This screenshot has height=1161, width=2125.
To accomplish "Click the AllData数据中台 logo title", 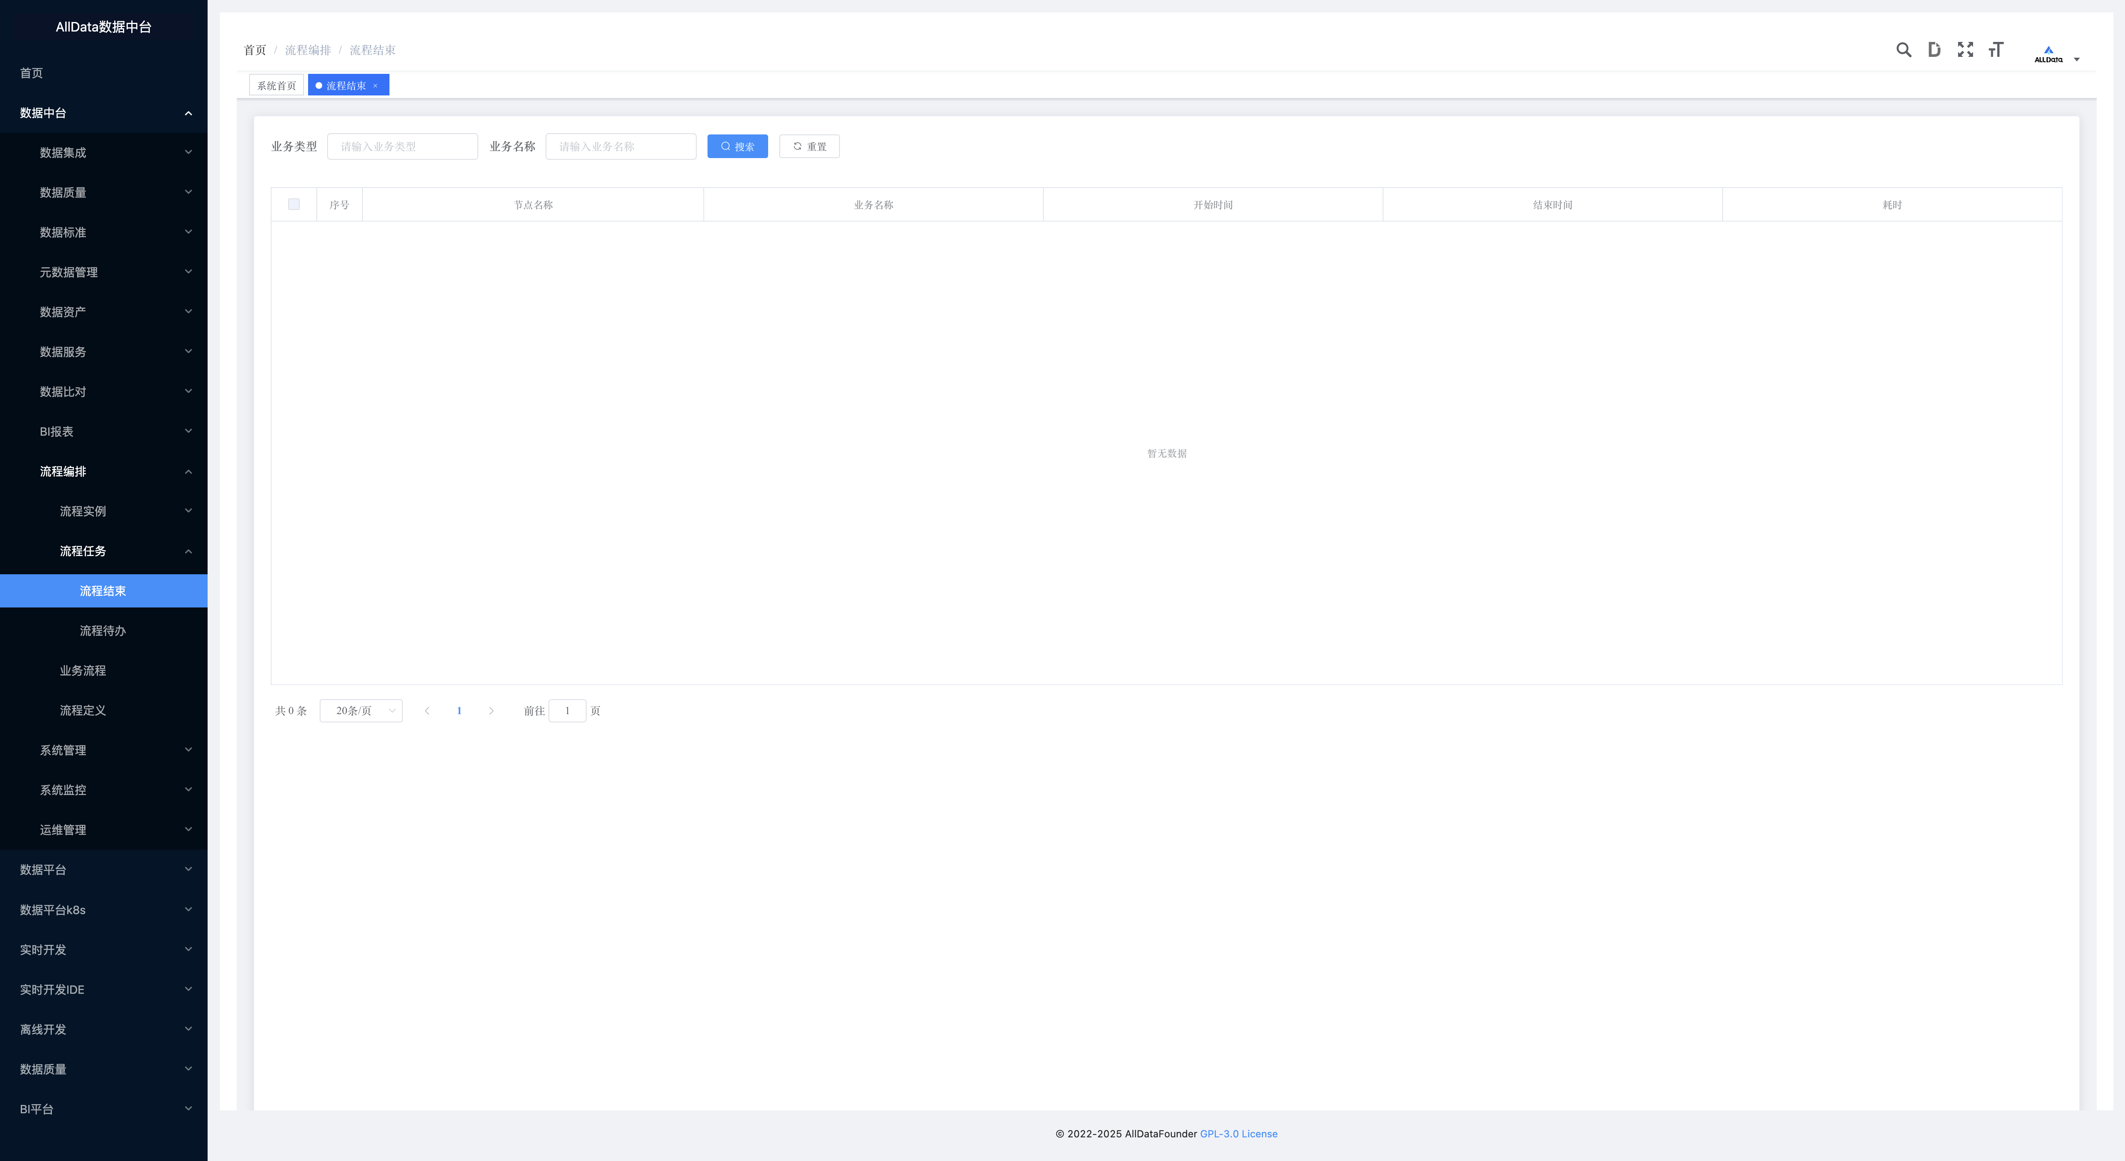I will click(104, 27).
